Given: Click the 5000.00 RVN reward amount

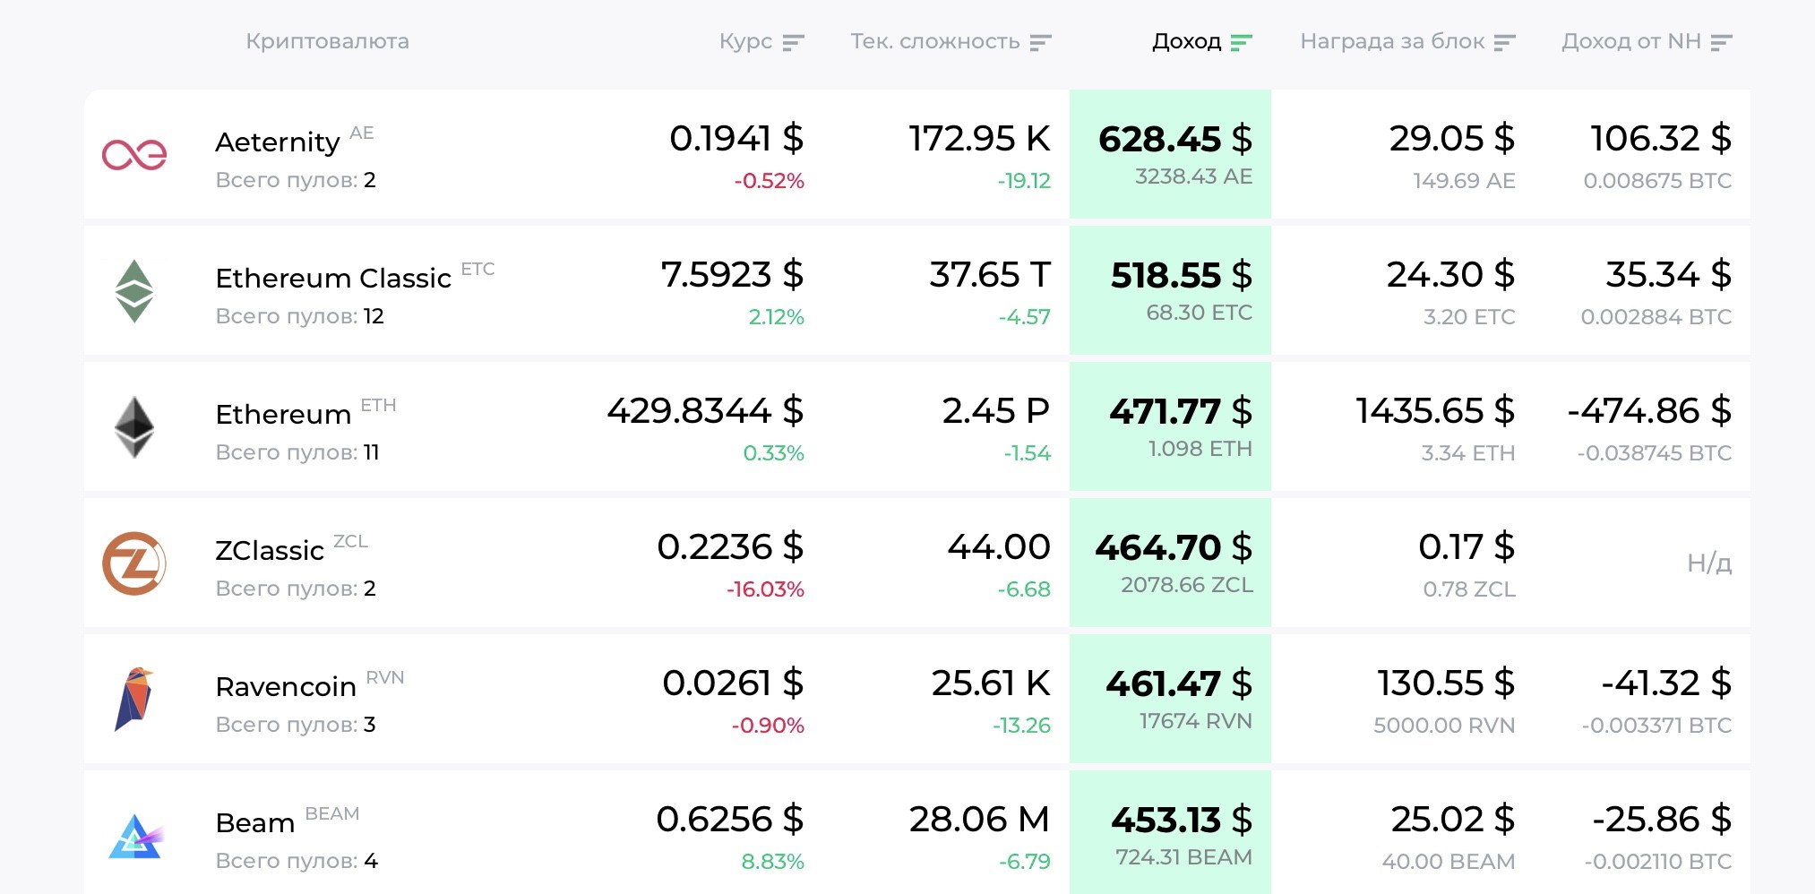Looking at the screenshot, I should pos(1444,726).
